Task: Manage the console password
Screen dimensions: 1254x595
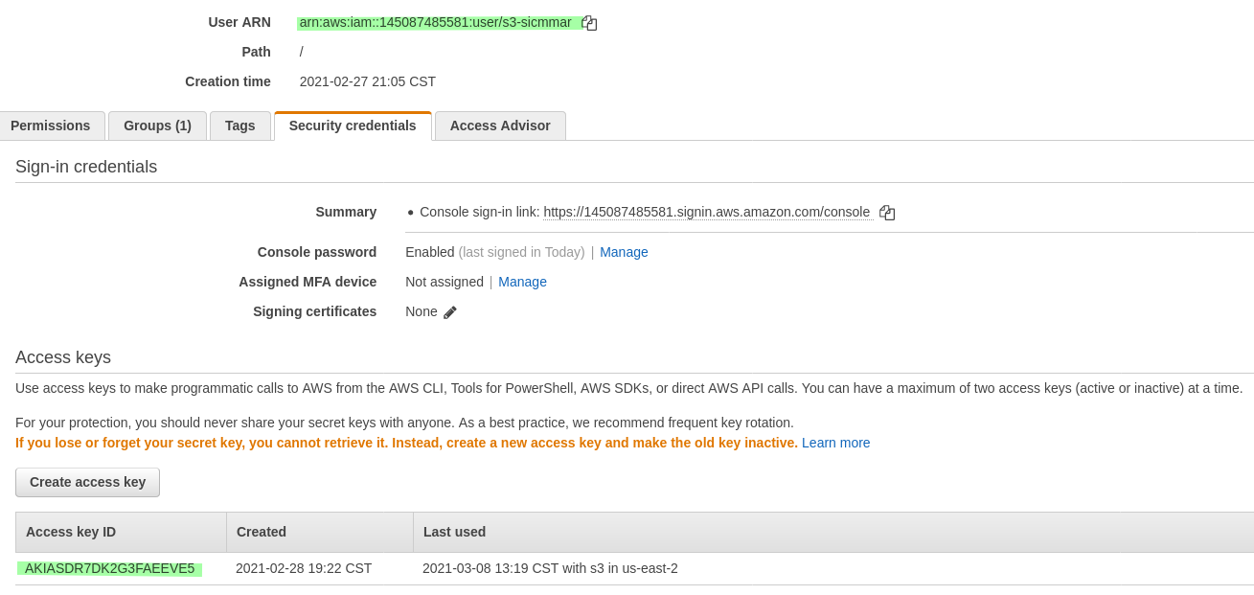Action: coord(624,252)
